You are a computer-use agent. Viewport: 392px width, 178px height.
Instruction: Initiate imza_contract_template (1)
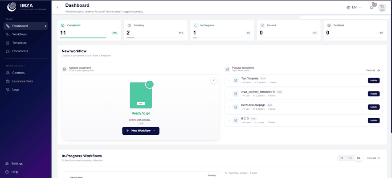tap(373, 94)
